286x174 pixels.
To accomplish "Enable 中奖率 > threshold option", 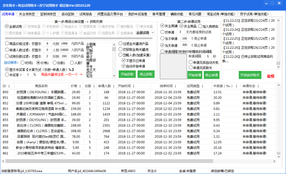I will point(7,74).
